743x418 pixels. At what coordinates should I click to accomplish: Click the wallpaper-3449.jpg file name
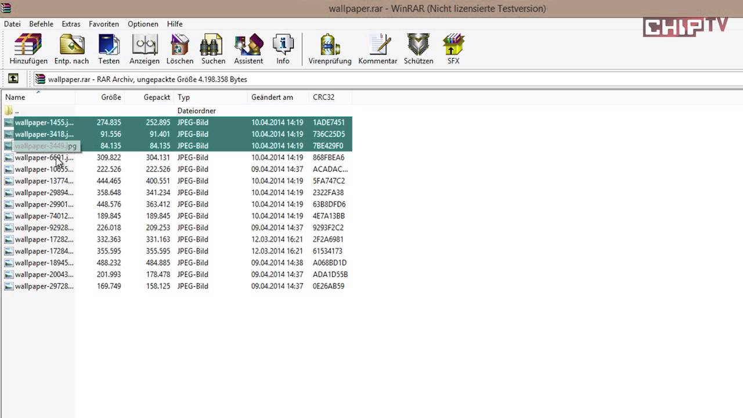coord(46,146)
